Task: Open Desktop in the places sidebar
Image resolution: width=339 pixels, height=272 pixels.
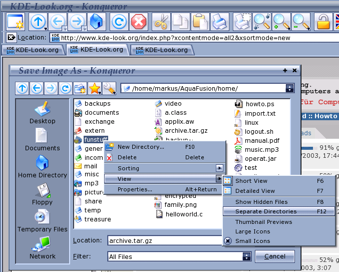Action: click(x=43, y=113)
